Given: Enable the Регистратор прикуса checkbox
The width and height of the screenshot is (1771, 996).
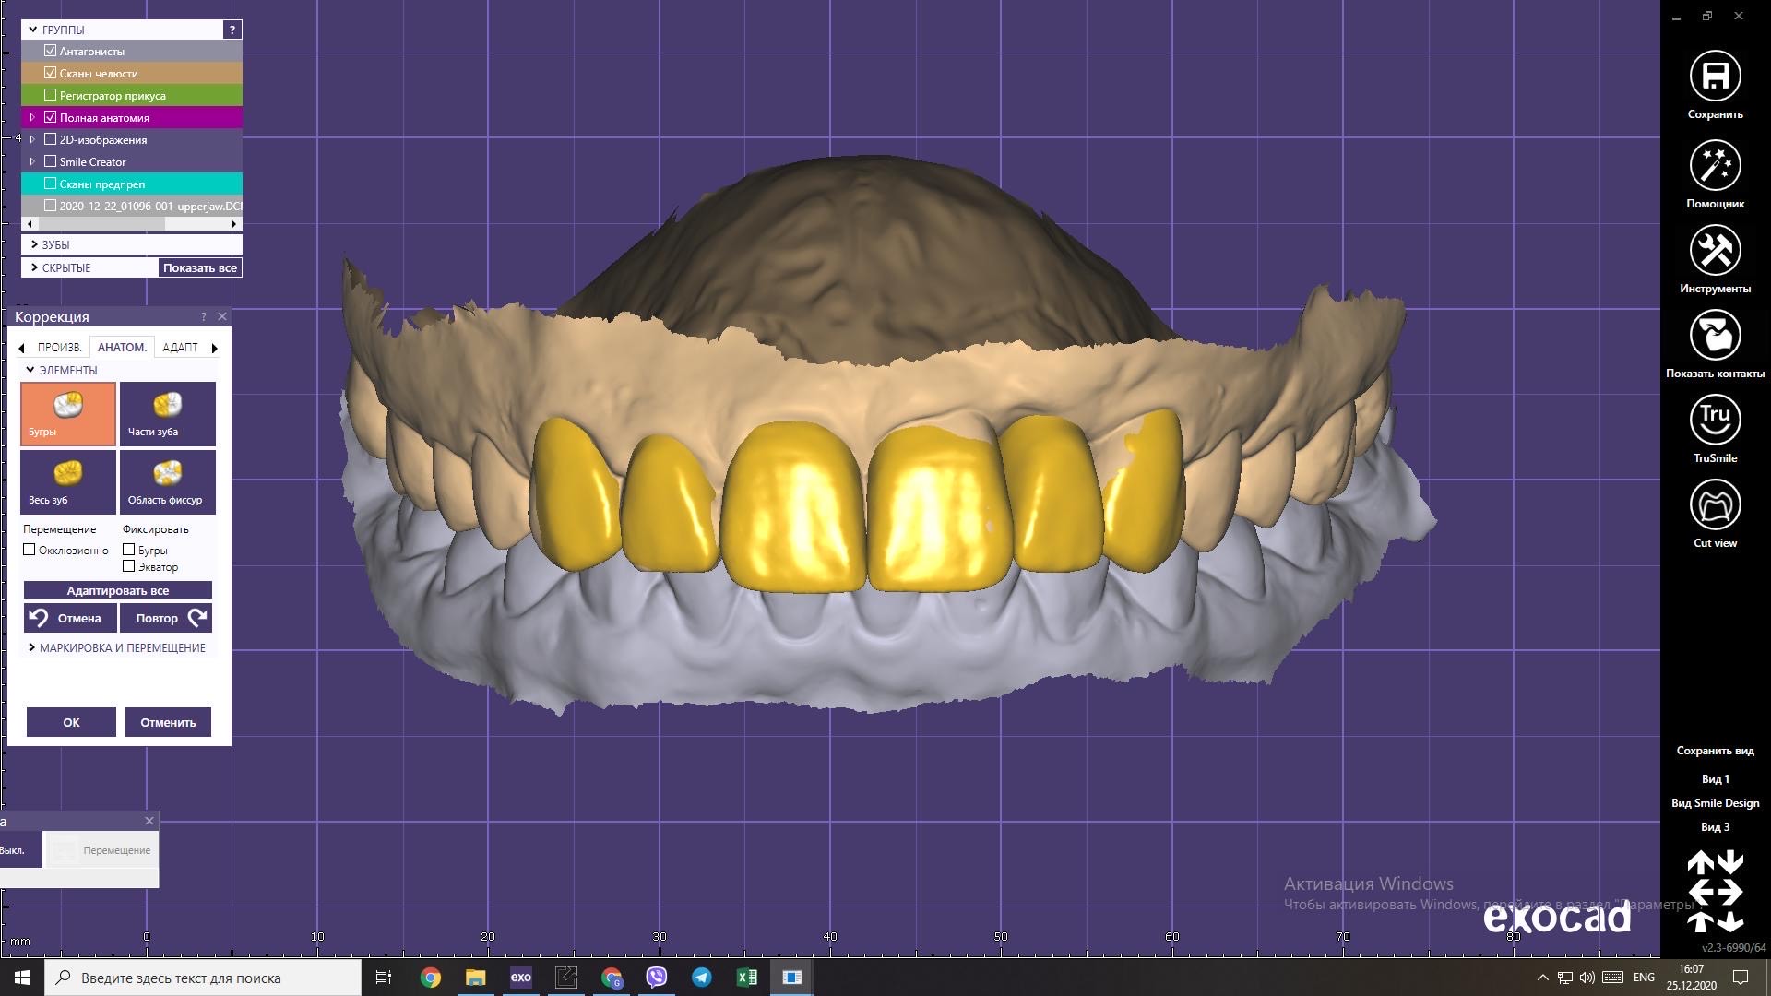Looking at the screenshot, I should (51, 95).
